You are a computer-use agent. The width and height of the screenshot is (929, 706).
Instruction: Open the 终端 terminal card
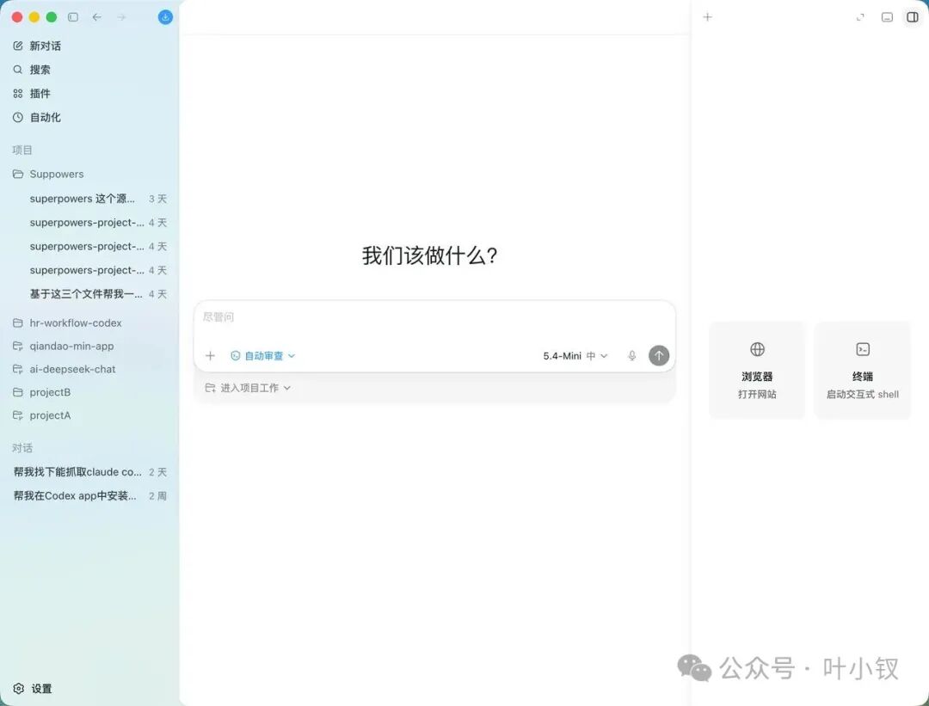pos(863,370)
